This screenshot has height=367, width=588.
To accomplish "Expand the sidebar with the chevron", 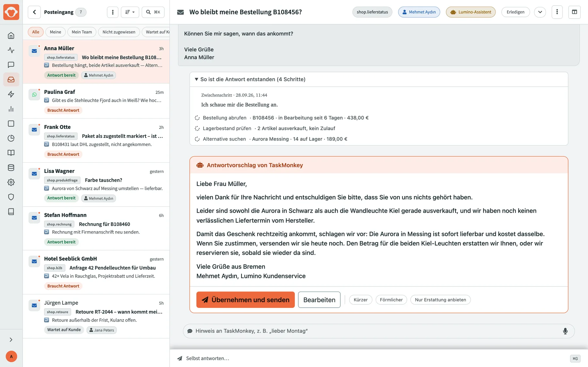I will pyautogui.click(x=11, y=340).
